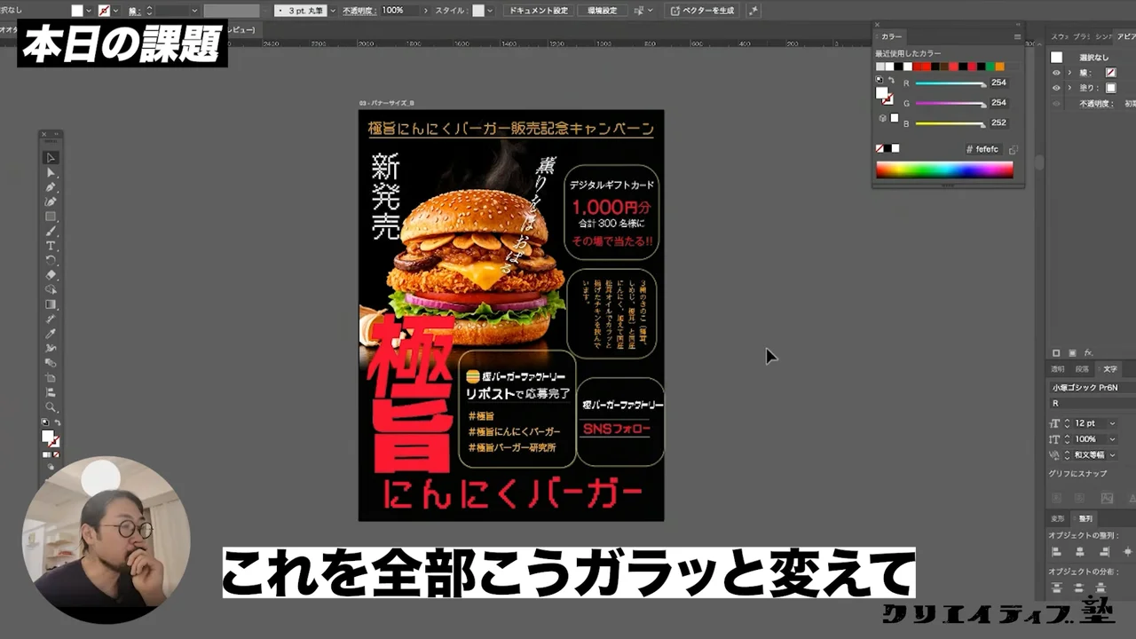Viewport: 1136px width, 639px height.
Task: Select the Zoom magnifier tool
Action: pyautogui.click(x=51, y=407)
